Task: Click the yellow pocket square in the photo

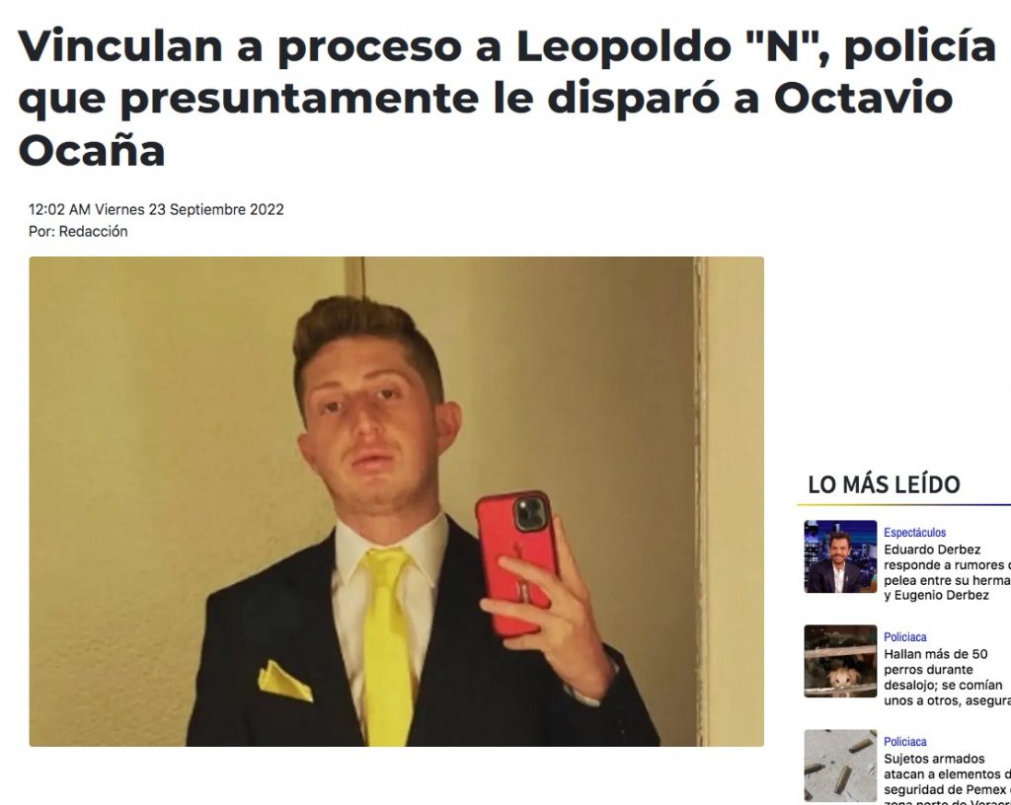Action: tap(284, 681)
